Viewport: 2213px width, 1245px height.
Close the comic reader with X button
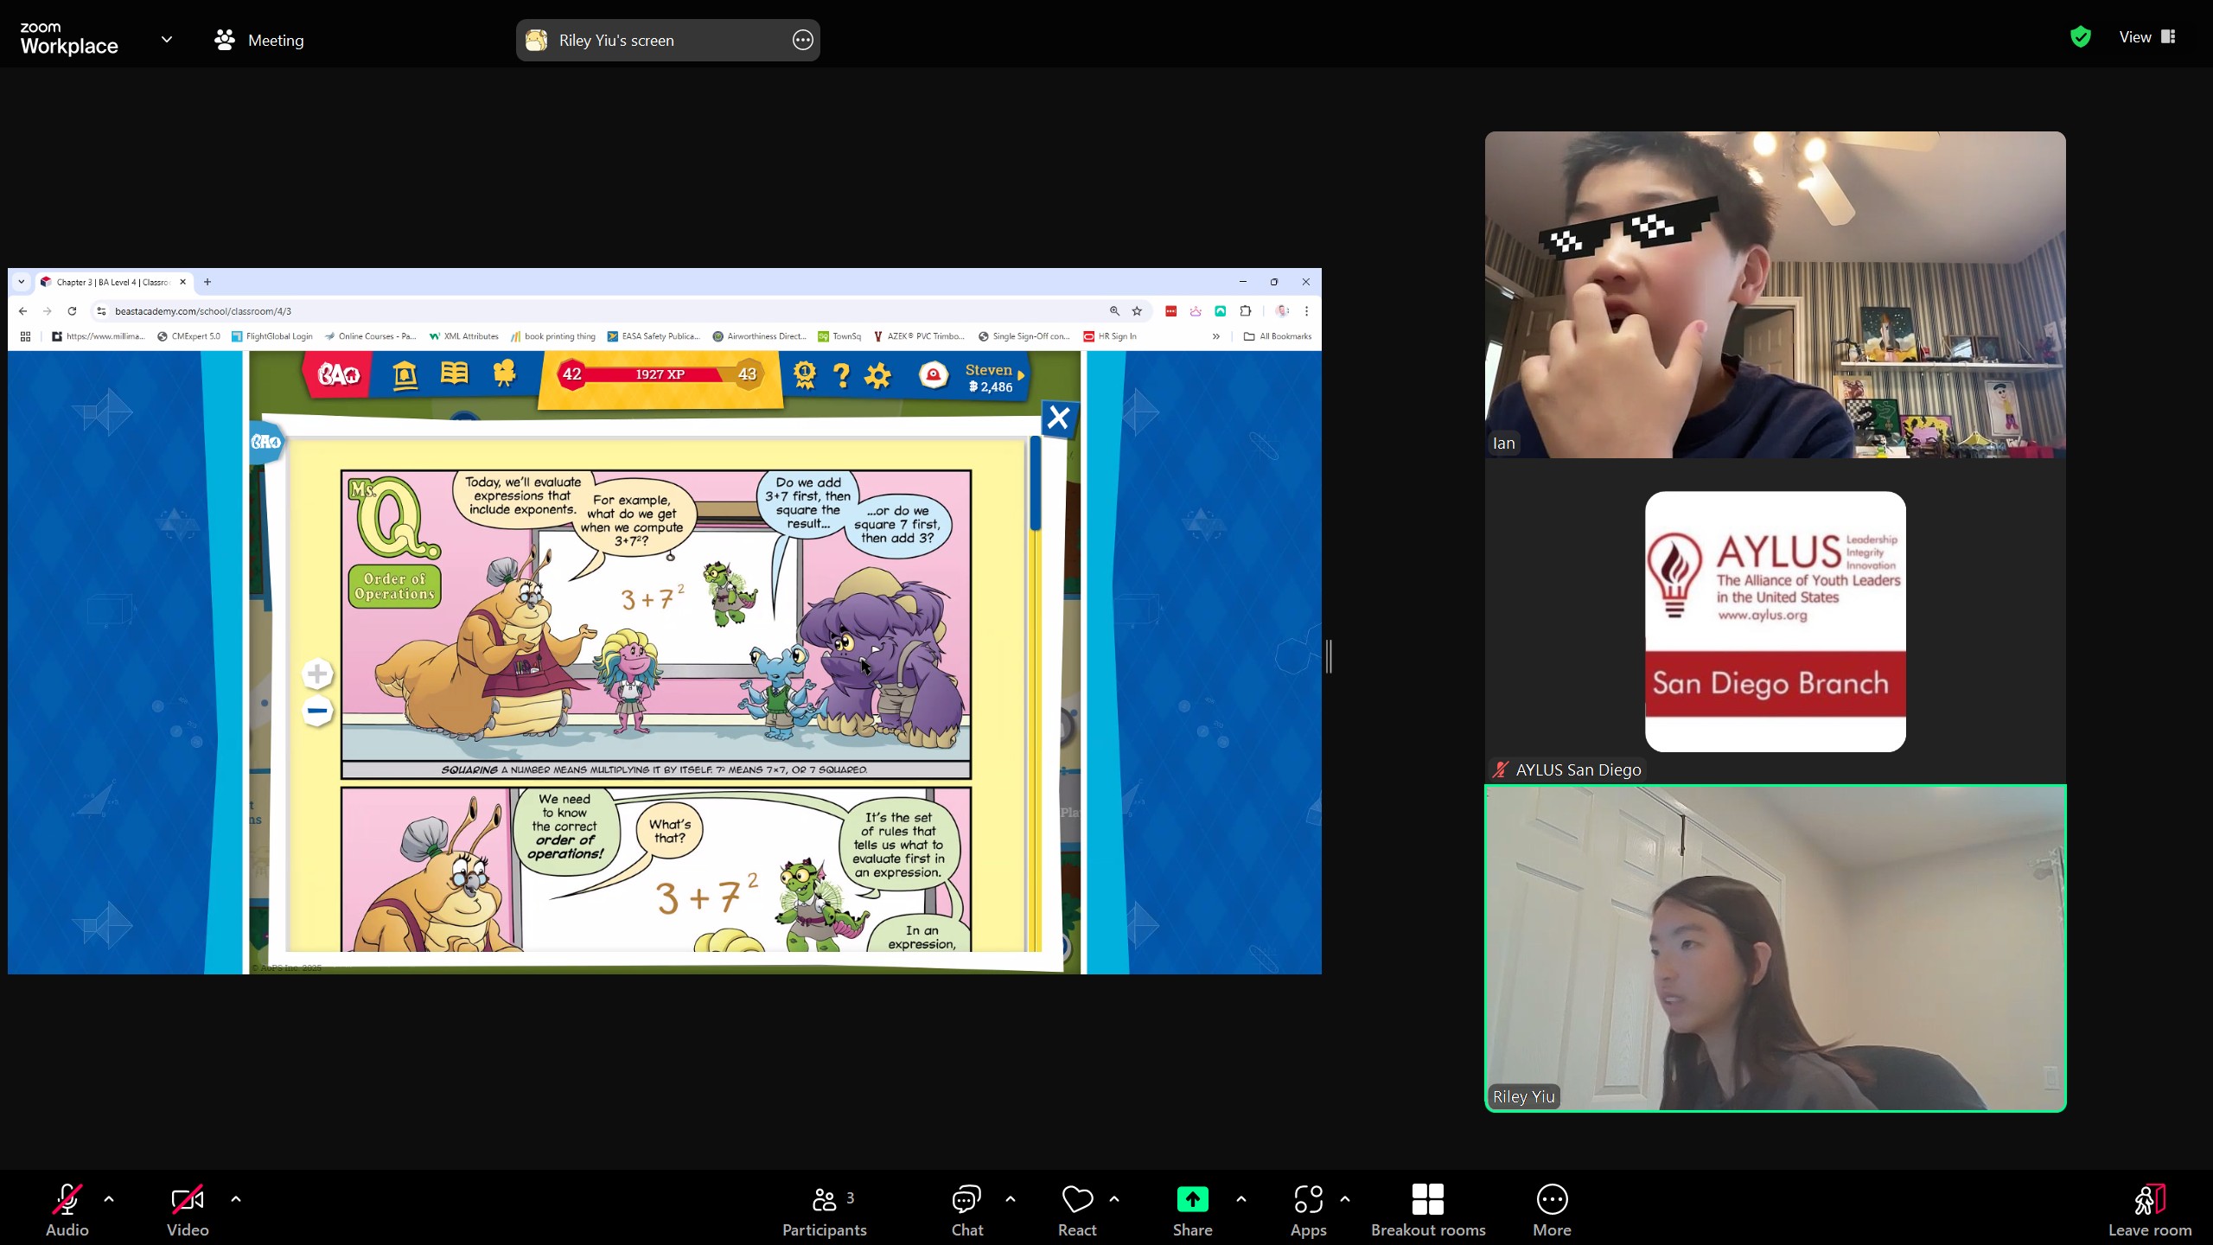(x=1058, y=418)
